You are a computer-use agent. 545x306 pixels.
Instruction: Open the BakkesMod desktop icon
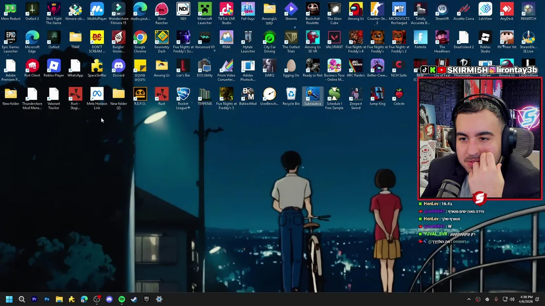click(248, 97)
